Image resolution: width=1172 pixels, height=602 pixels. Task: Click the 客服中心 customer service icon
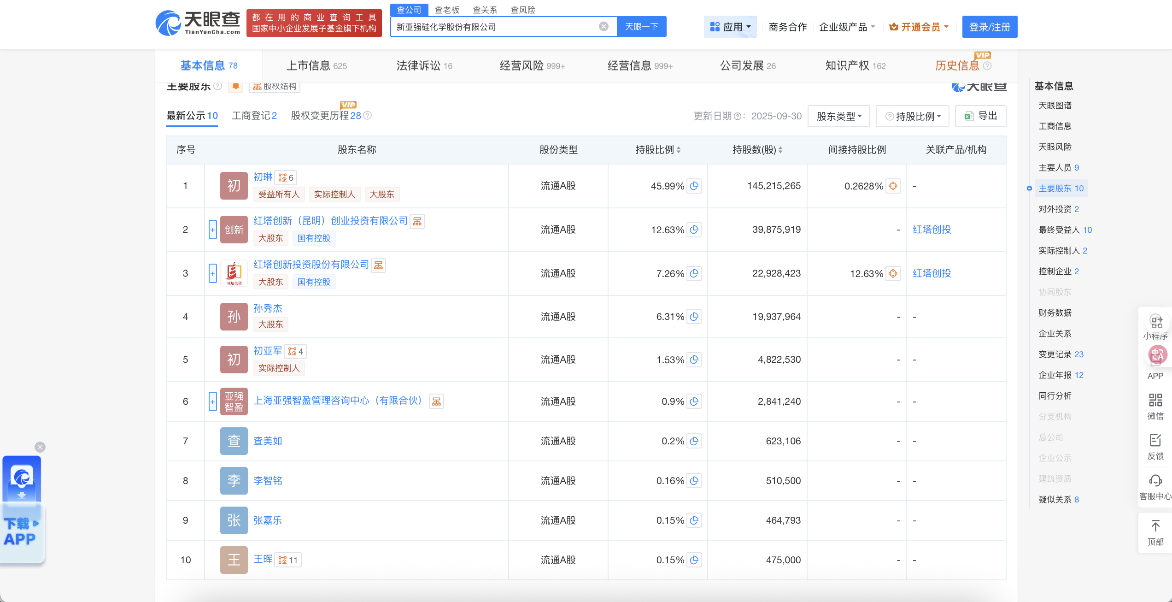(1155, 481)
